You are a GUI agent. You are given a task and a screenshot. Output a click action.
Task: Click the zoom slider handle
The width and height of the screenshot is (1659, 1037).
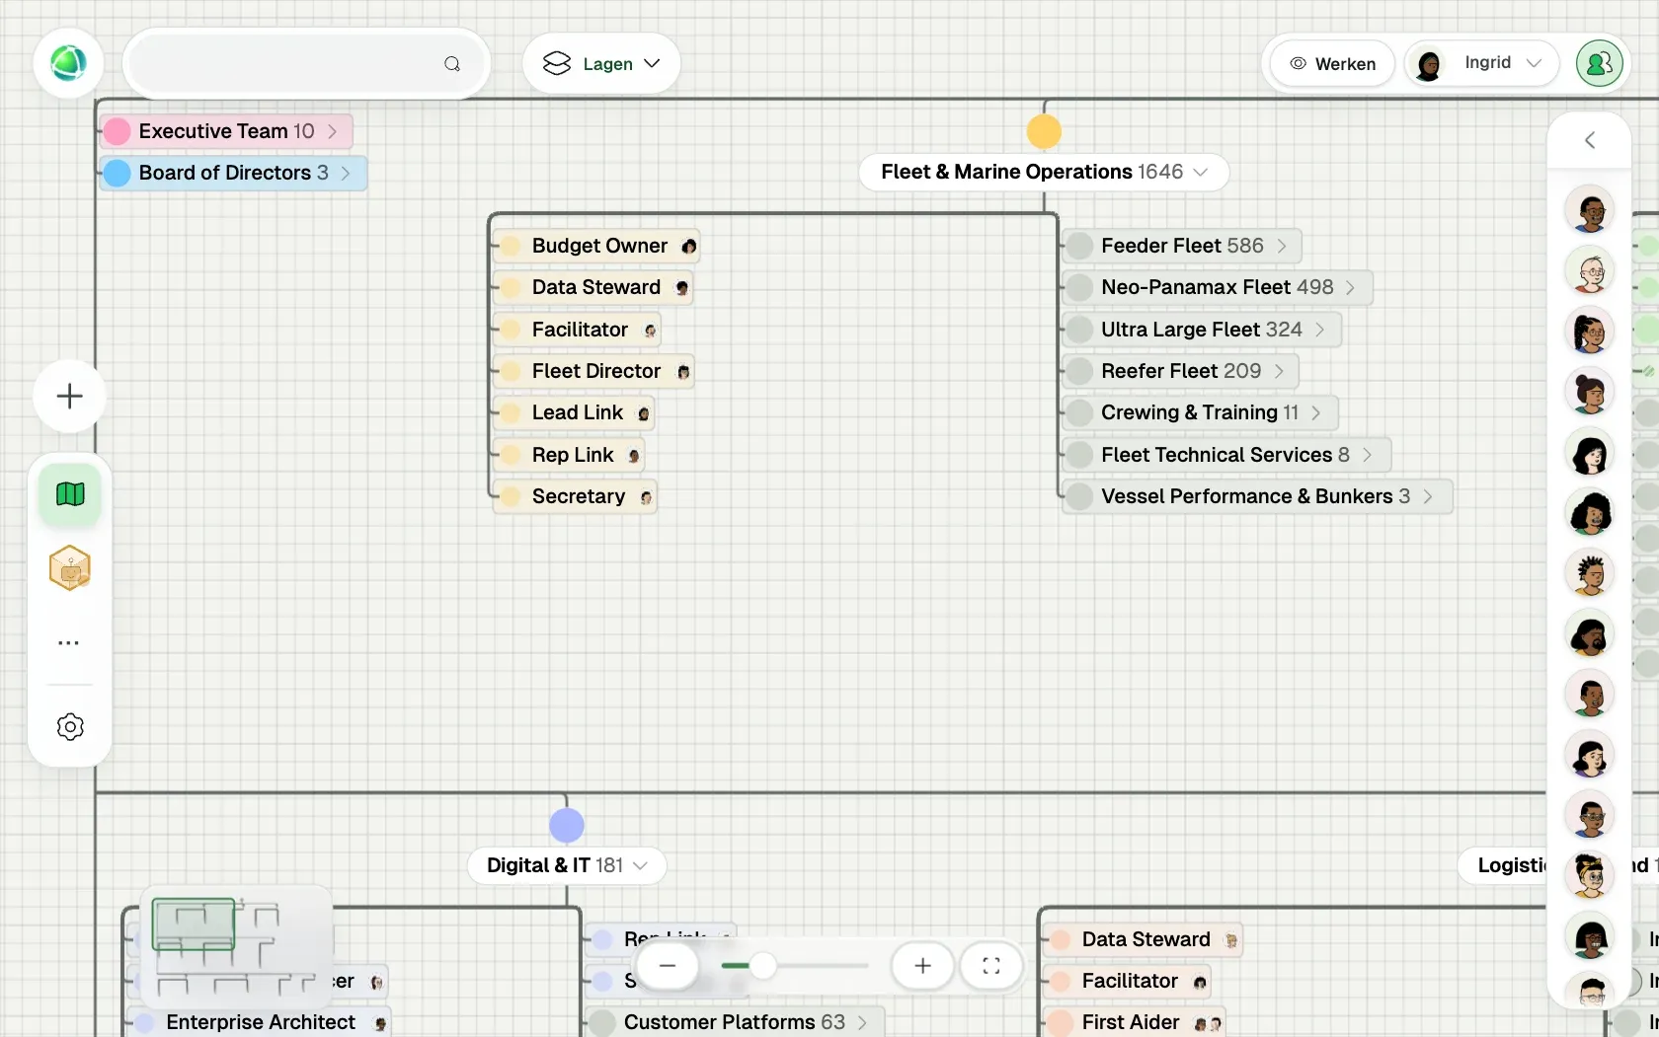click(x=762, y=966)
